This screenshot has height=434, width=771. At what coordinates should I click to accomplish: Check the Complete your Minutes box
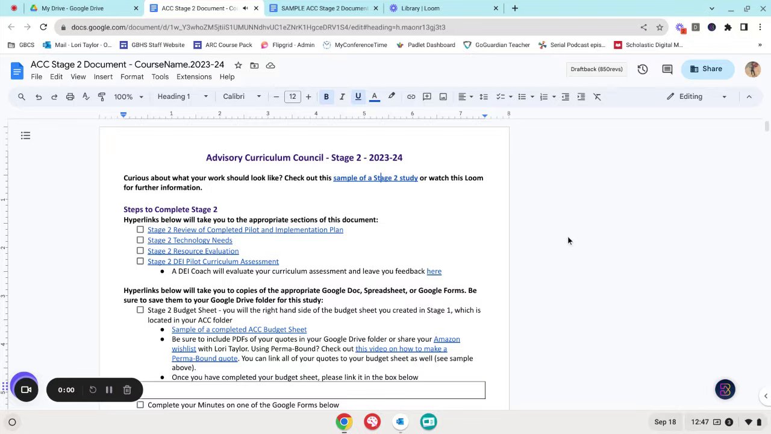[x=140, y=405]
